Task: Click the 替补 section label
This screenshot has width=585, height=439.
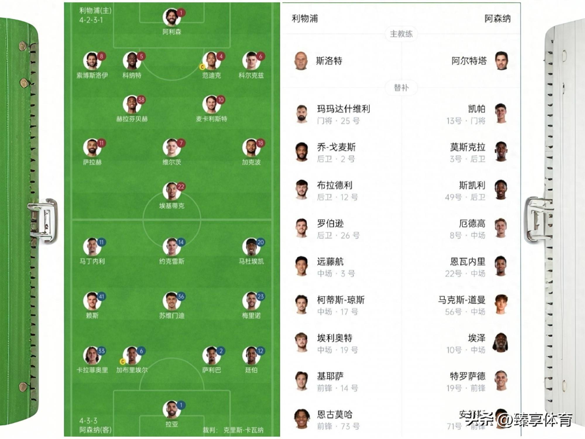Action: point(401,88)
